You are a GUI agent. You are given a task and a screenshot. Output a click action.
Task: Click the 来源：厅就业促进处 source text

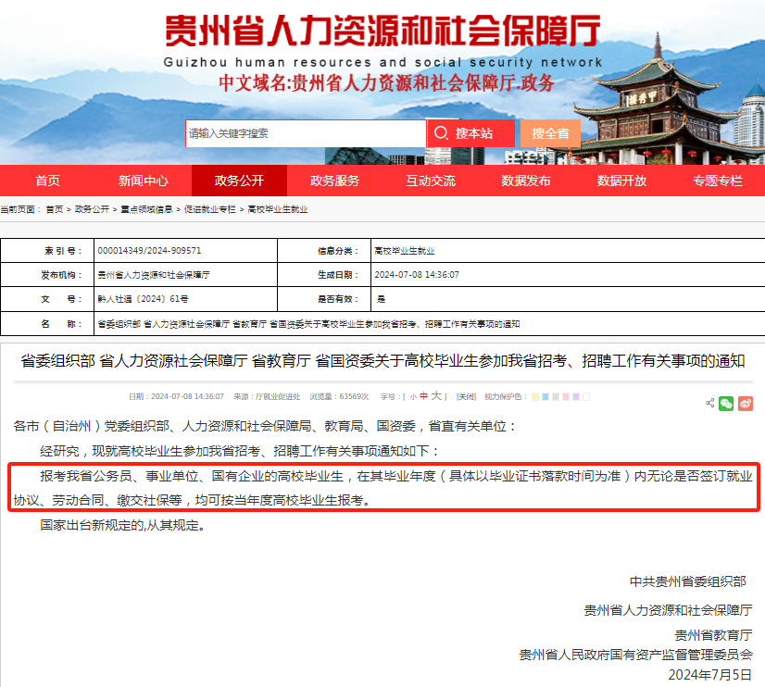pyautogui.click(x=267, y=396)
